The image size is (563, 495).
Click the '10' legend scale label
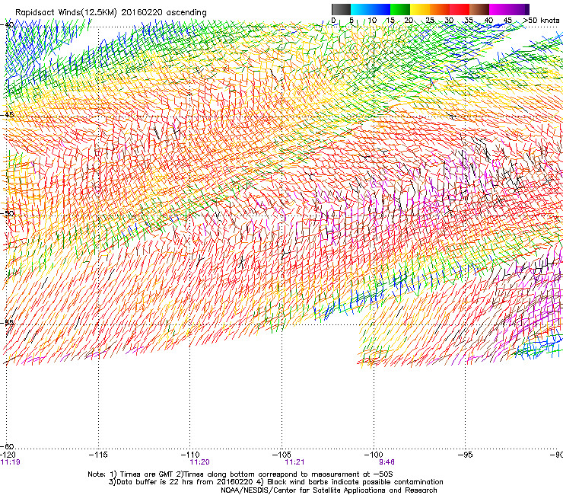(372, 20)
